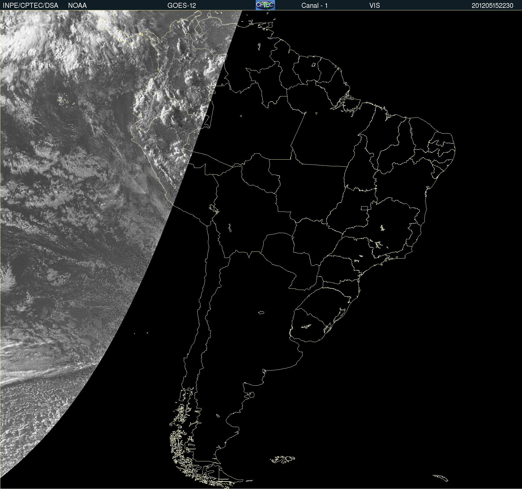Click the 201205152230 timestamp
Viewport: 522px width, 489px height.
click(x=492, y=6)
